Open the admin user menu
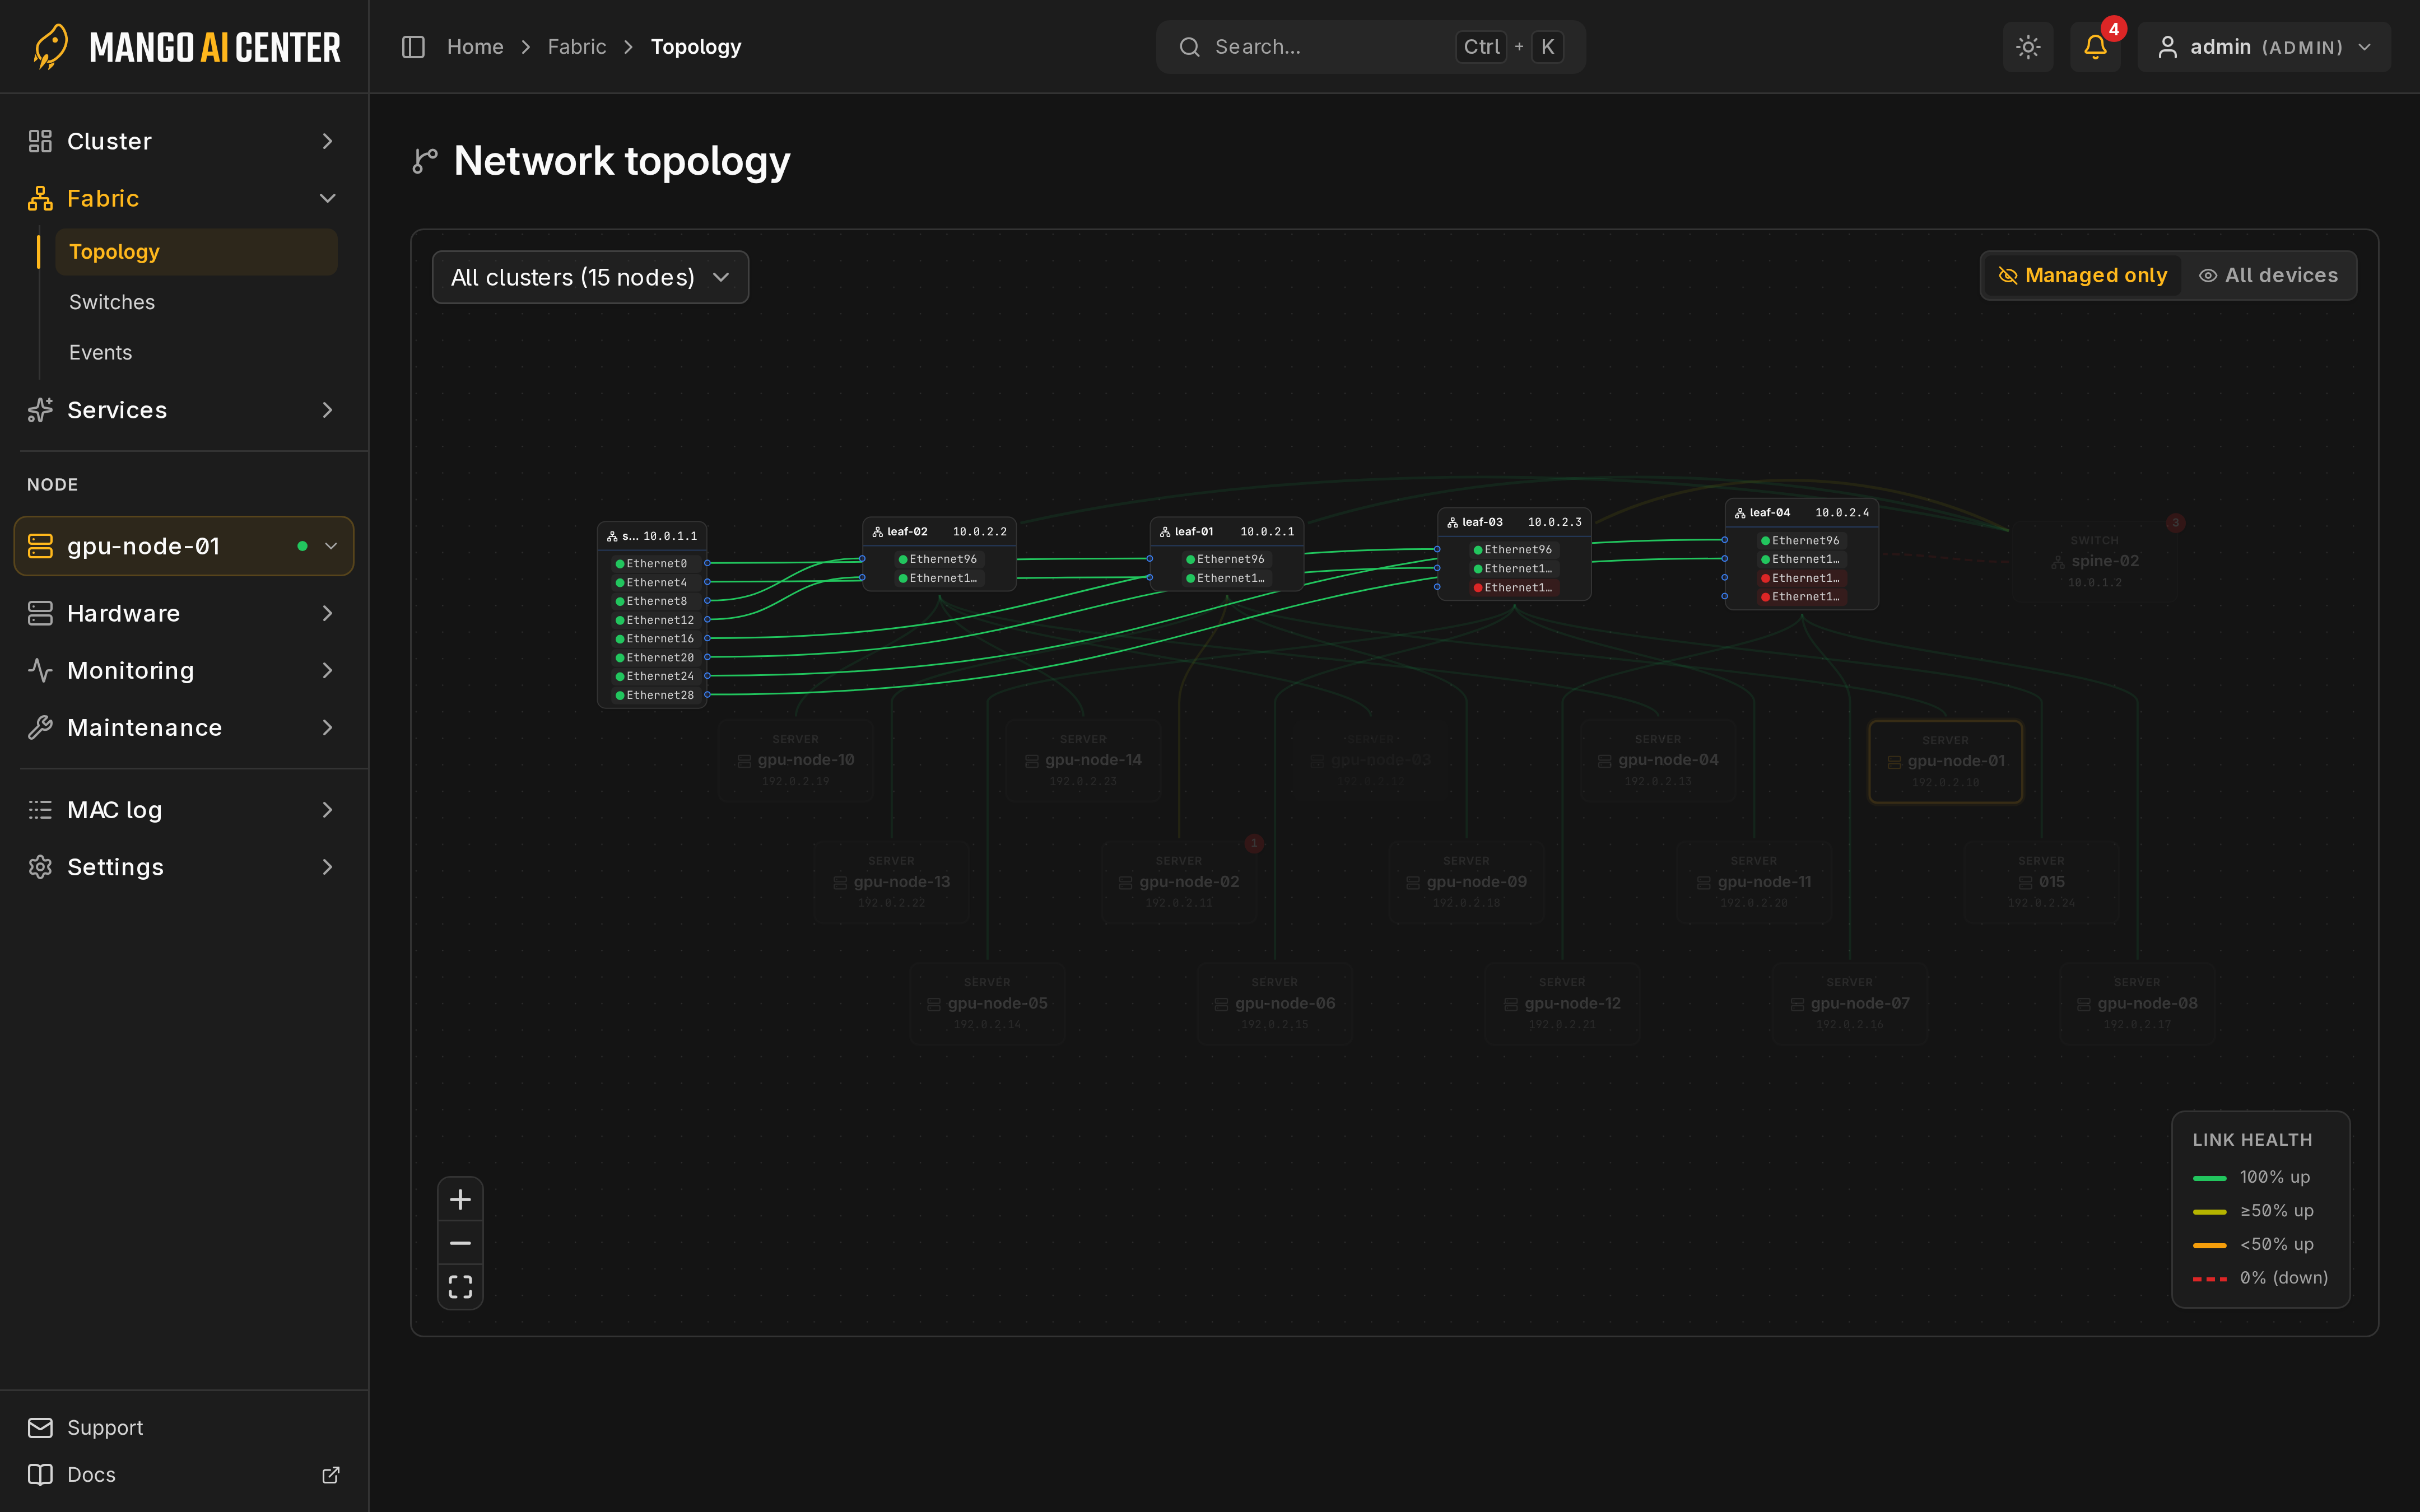Screen dimensions: 2420x1512 pyautogui.click(x=2264, y=47)
